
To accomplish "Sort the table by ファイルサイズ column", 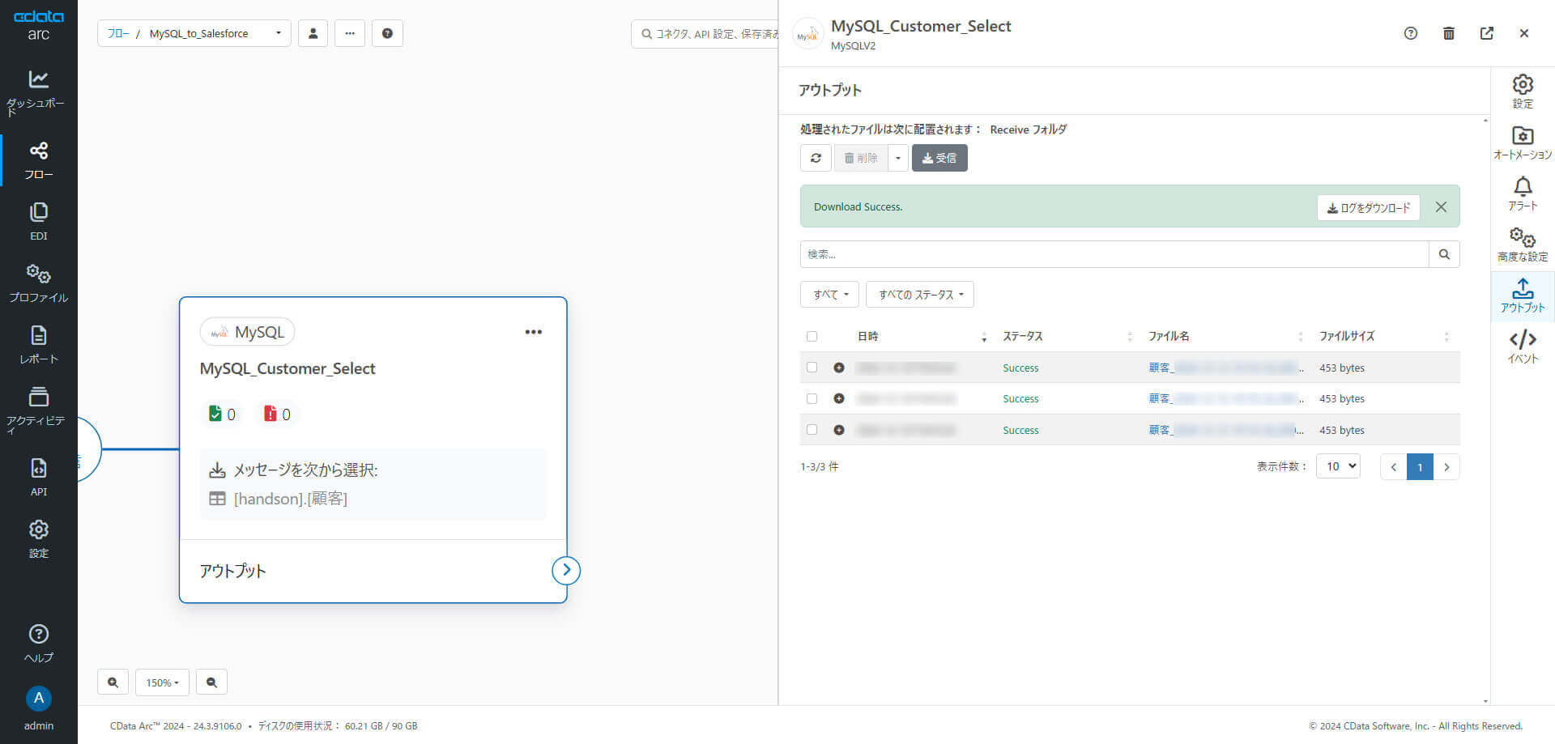I will (x=1384, y=336).
